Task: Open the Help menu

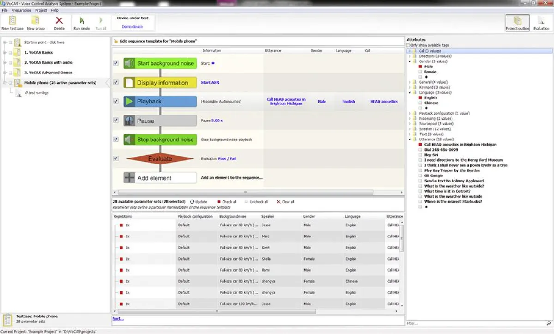Action: pos(54,10)
